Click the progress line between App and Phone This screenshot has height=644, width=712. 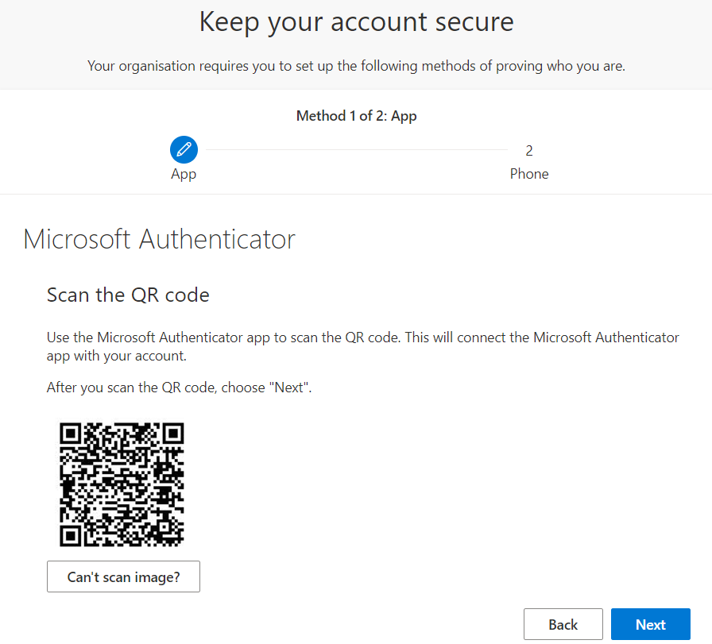(x=357, y=149)
